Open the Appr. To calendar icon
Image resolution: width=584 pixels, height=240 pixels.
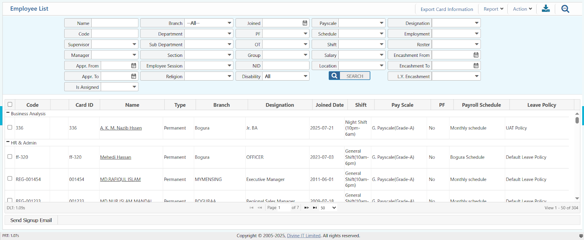pyautogui.click(x=134, y=76)
